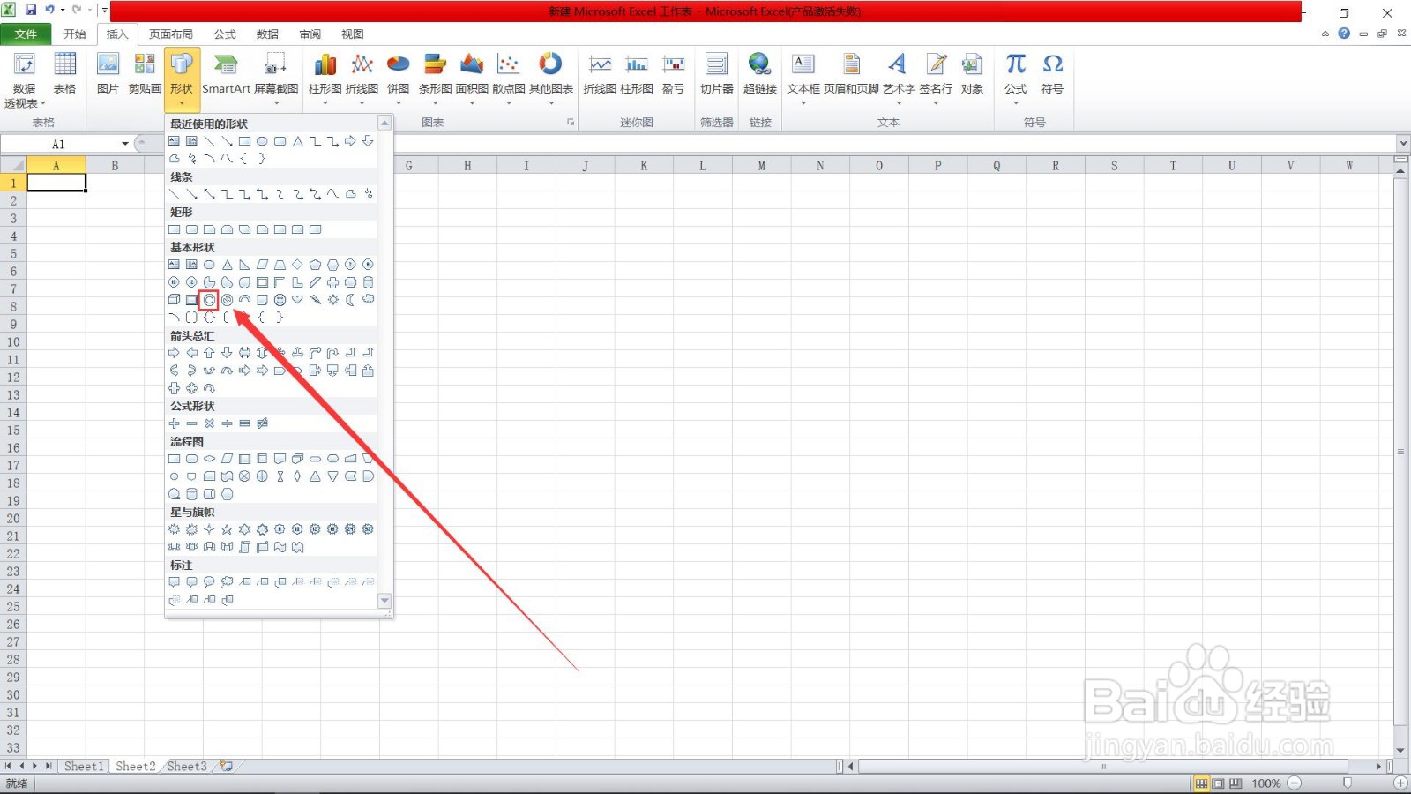Switch to the View (视图) tab
The width and height of the screenshot is (1411, 794).
(x=353, y=34)
